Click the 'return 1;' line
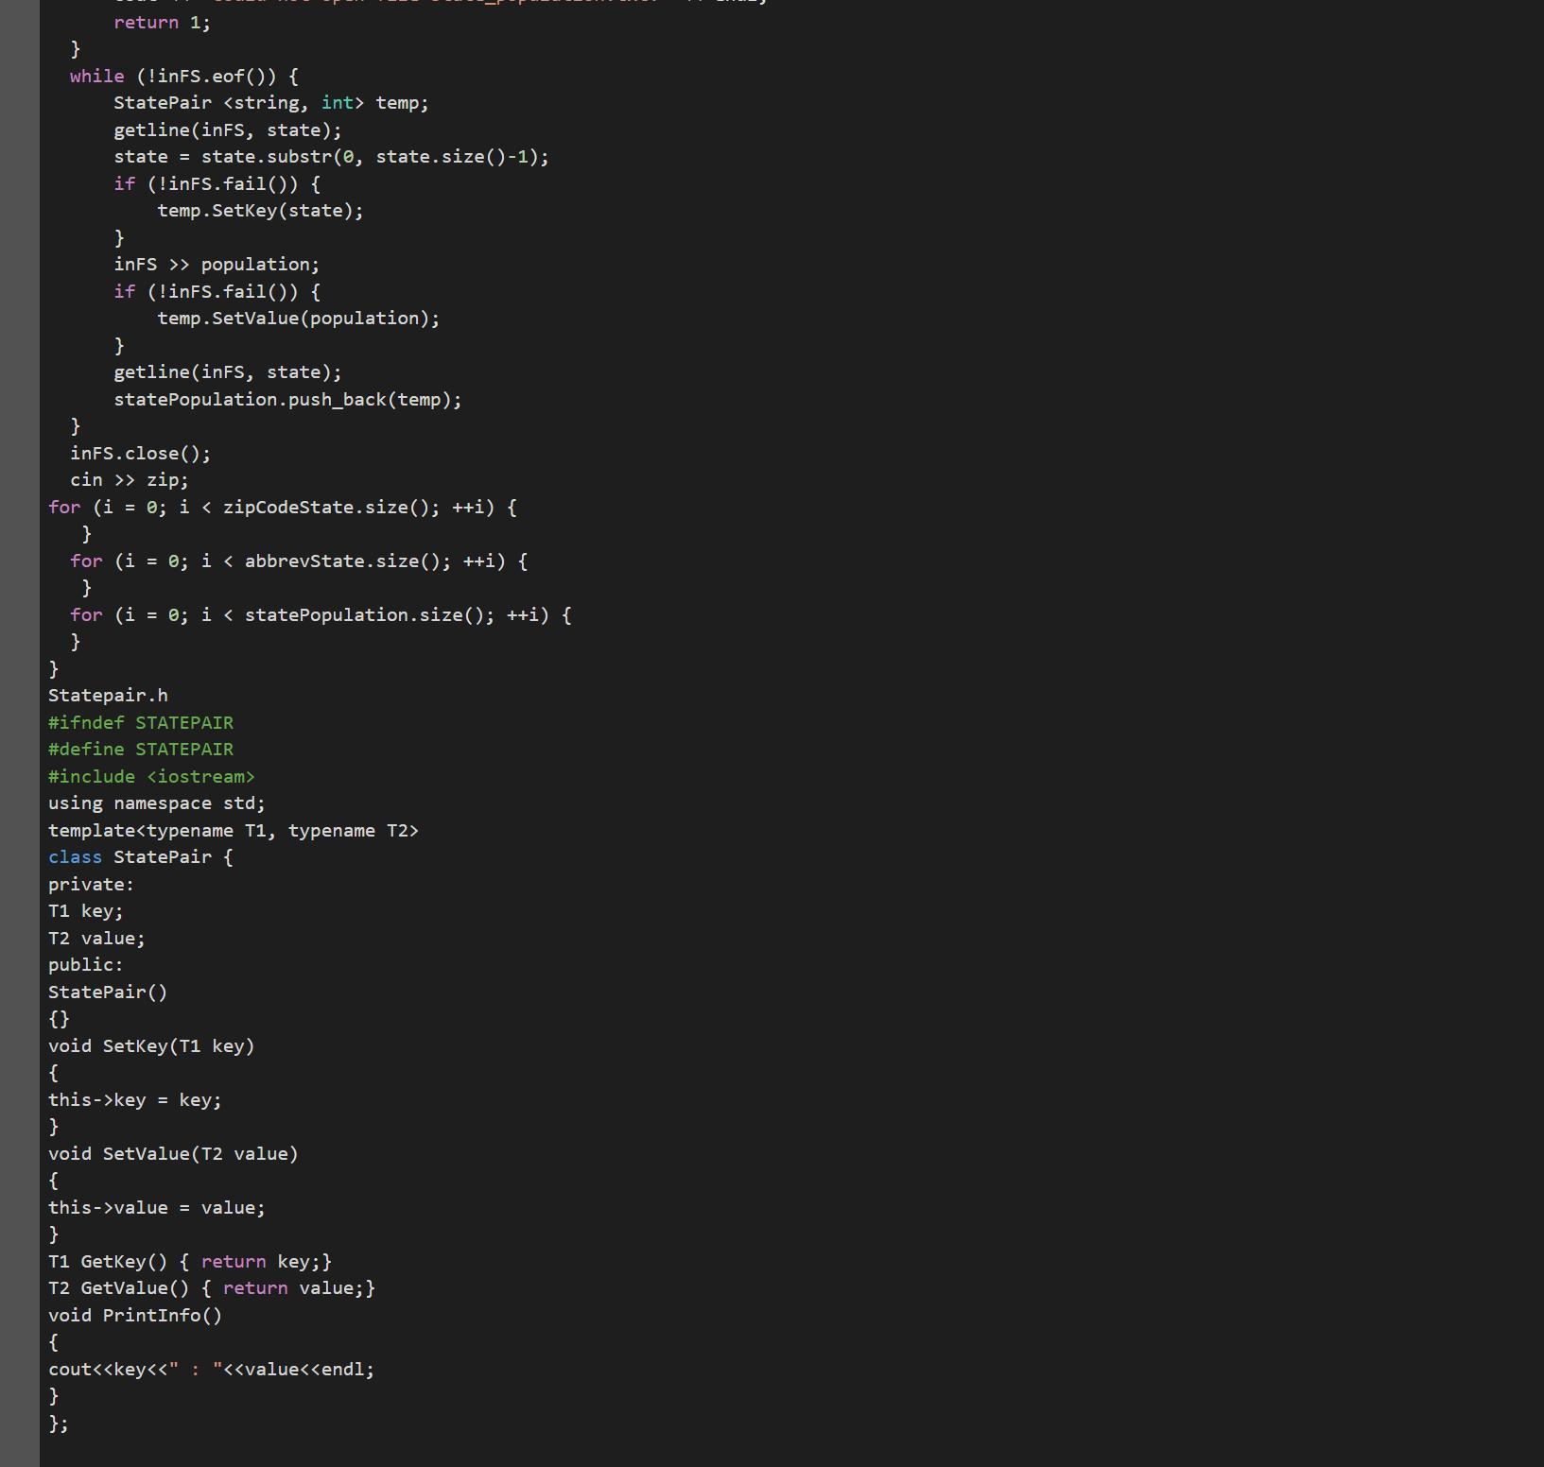The width and height of the screenshot is (1544, 1467). coord(163,23)
